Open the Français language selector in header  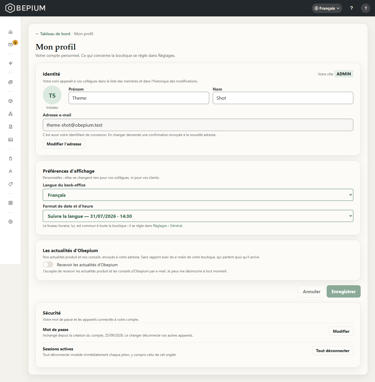tap(327, 8)
